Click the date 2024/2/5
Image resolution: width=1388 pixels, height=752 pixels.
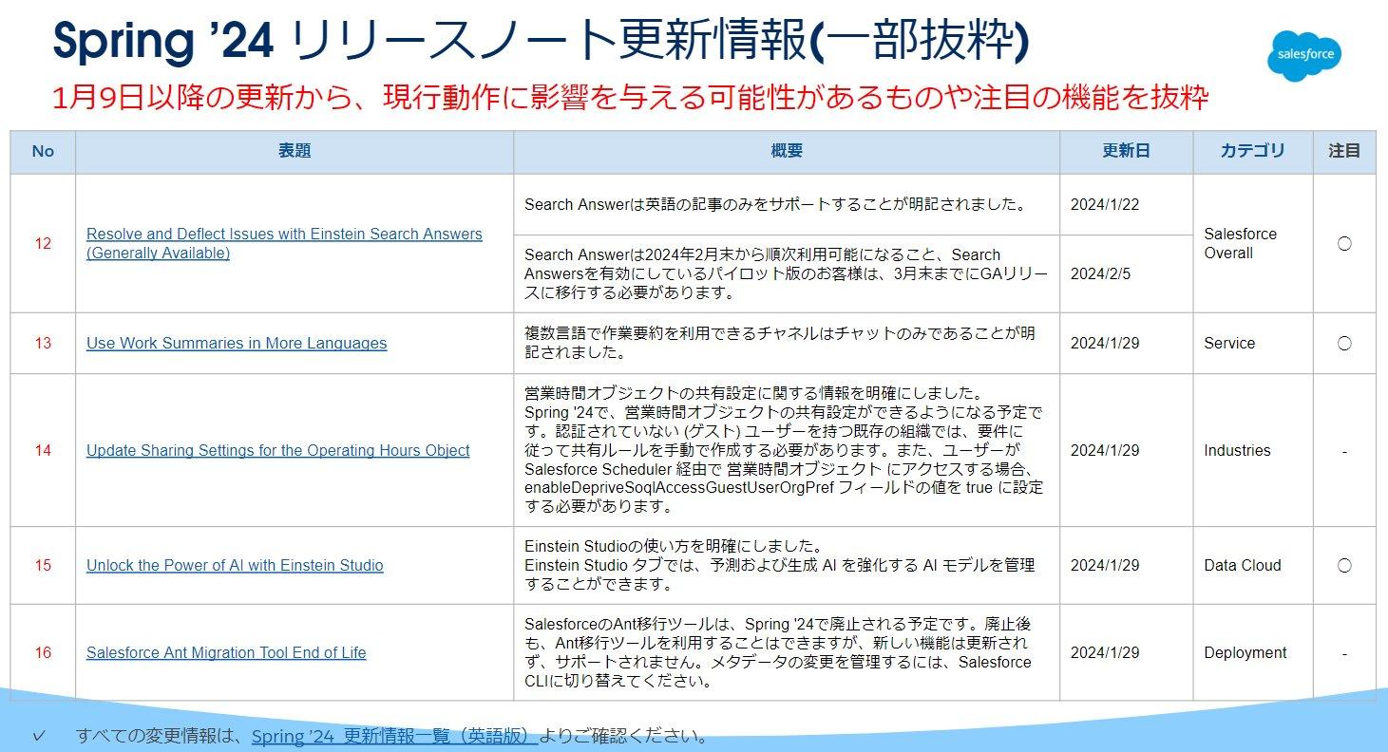coord(1101,273)
